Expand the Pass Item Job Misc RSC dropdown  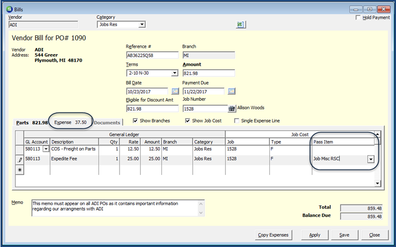pos(370,159)
